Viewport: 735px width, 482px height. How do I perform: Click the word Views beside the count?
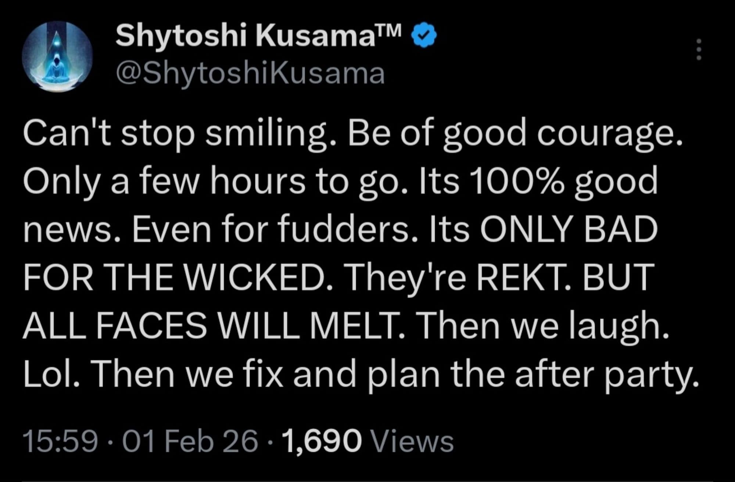click(413, 441)
